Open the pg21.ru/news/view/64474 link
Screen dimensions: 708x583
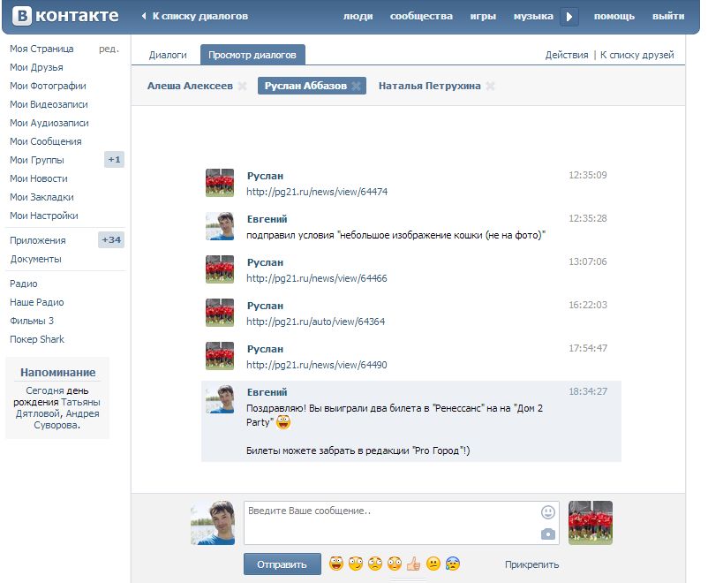coord(317,192)
